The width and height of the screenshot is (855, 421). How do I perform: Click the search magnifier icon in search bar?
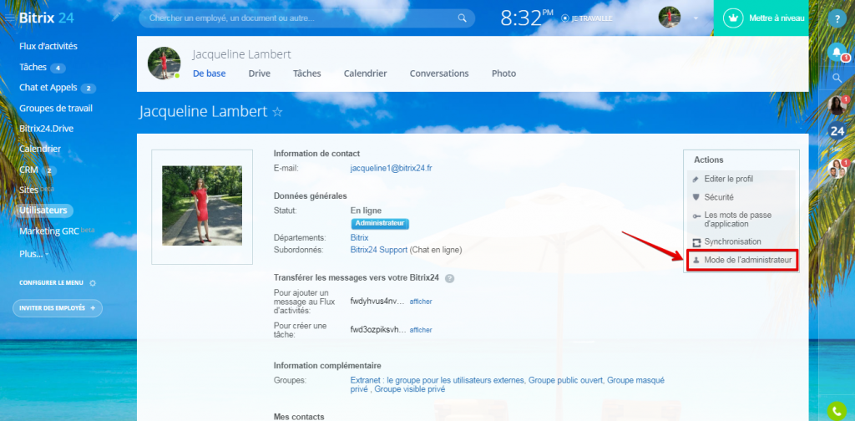[x=463, y=18]
